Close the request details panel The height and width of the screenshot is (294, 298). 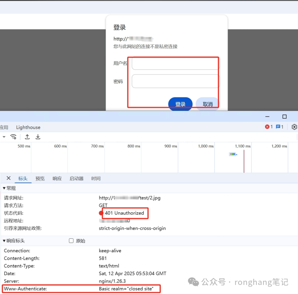point(9,178)
